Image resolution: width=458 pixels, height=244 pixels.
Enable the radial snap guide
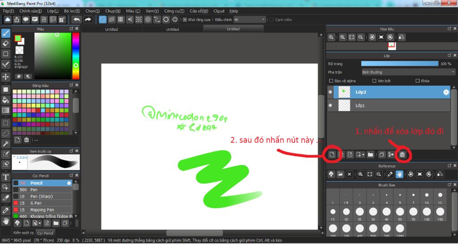(x=139, y=20)
